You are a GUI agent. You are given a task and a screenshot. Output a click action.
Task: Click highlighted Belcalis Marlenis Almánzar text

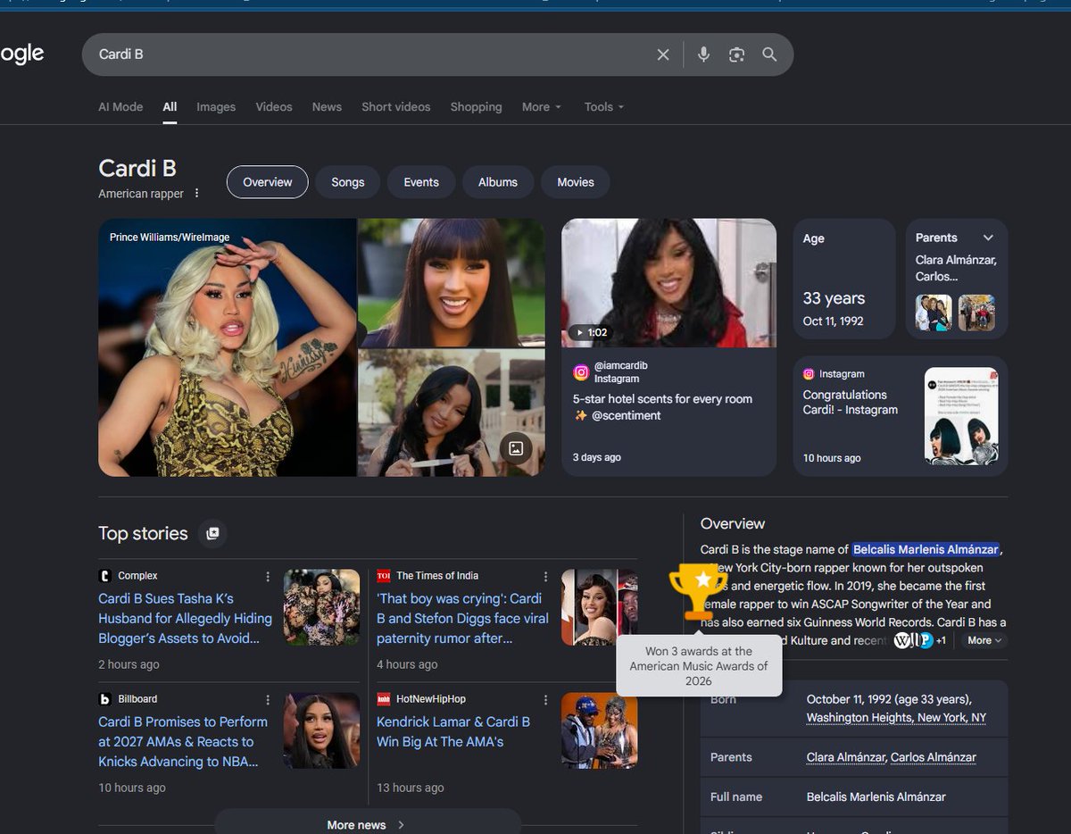(x=926, y=549)
